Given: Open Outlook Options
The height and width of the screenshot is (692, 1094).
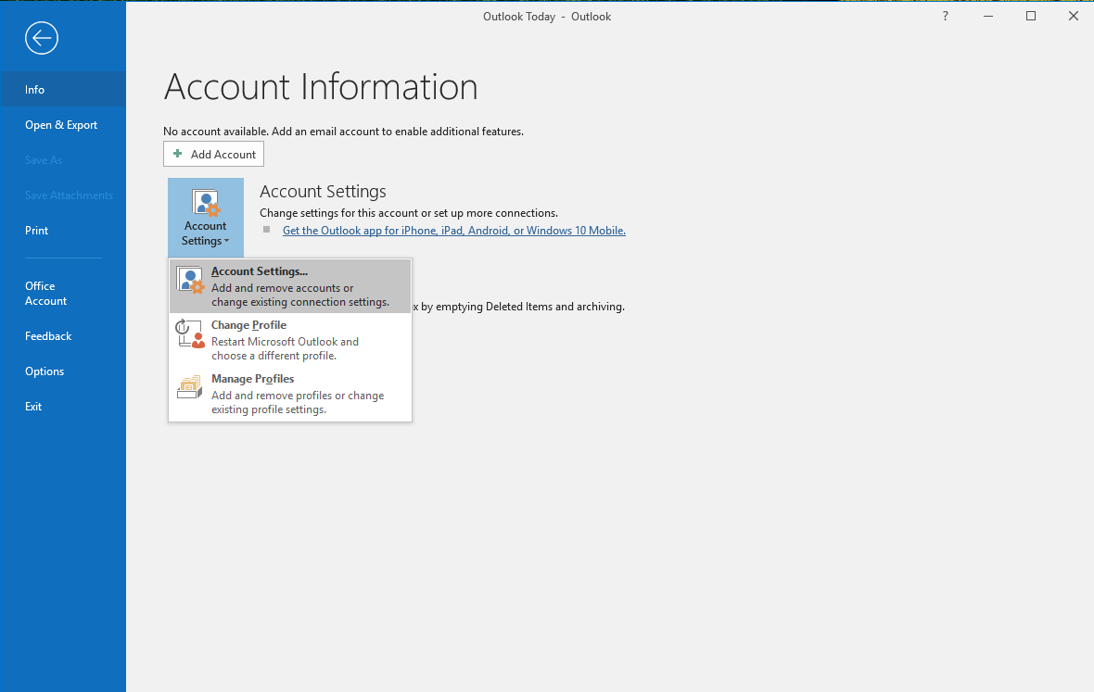Looking at the screenshot, I should [x=63, y=371].
